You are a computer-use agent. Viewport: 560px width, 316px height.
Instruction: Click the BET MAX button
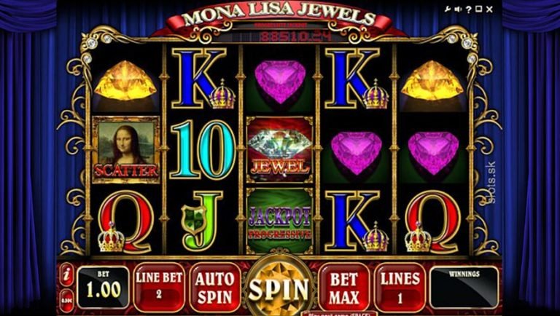pyautogui.click(x=343, y=288)
